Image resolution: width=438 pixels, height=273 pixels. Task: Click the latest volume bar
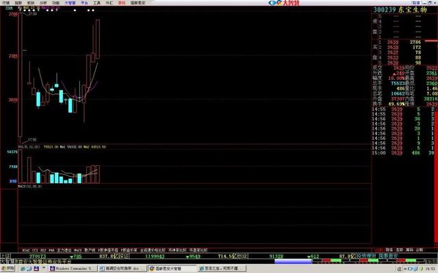point(98,175)
